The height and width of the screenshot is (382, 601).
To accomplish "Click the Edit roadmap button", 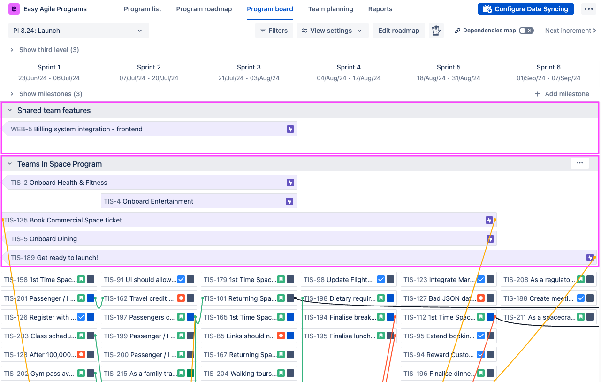I will click(x=398, y=31).
